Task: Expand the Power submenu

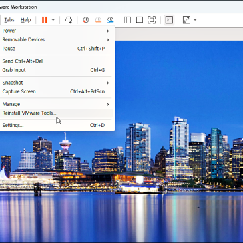Action: point(56,31)
